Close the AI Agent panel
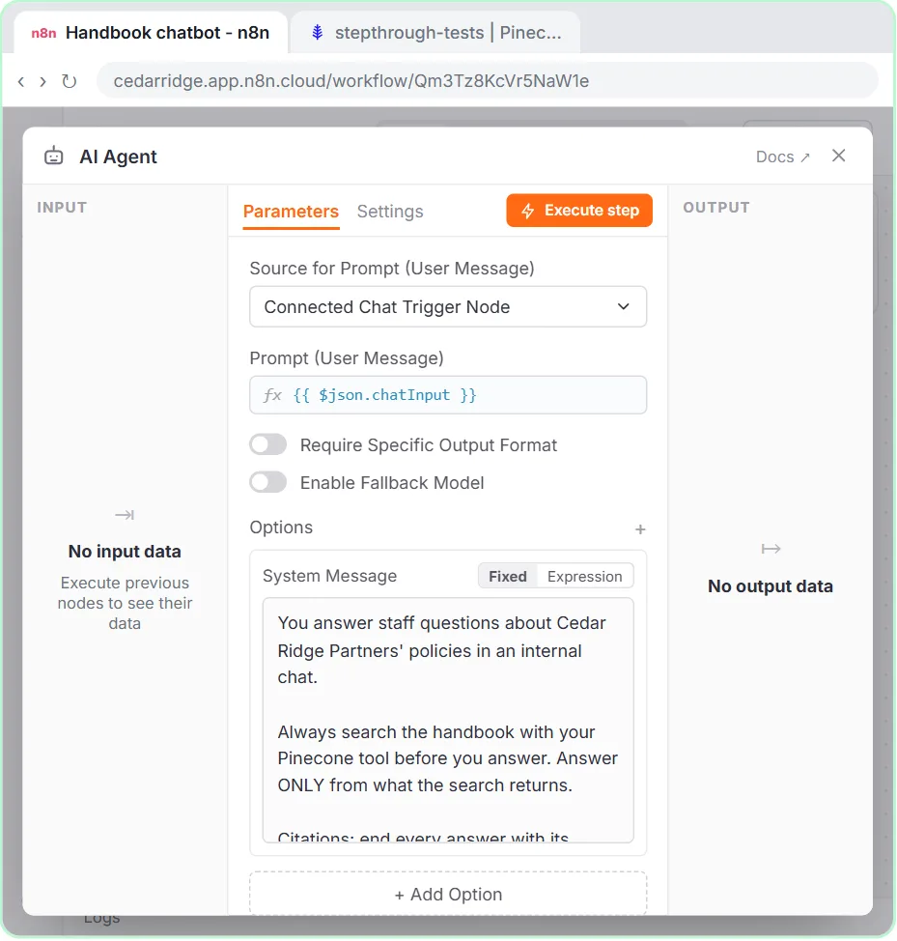This screenshot has height=941, width=897. coord(838,156)
